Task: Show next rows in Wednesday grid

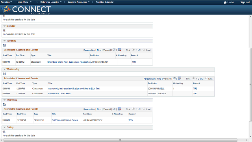Action: pyautogui.click(x=206, y=78)
